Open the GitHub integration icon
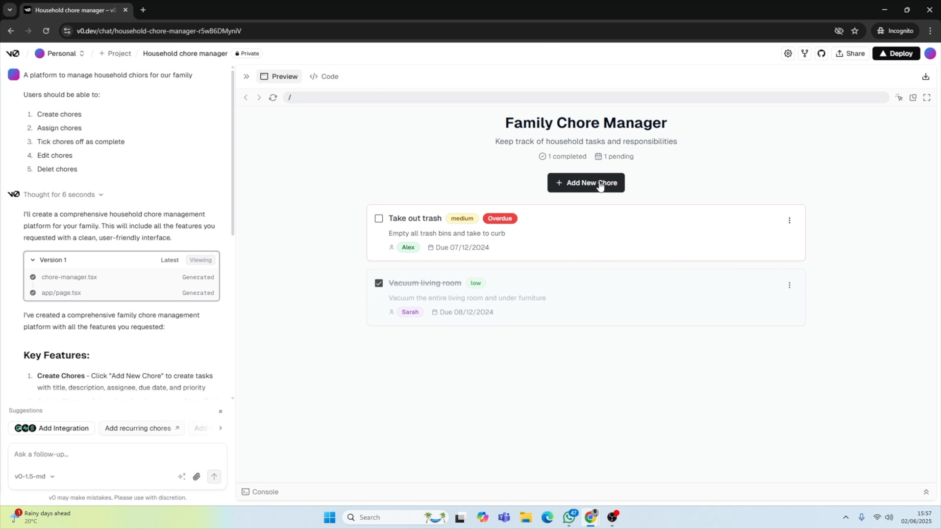The width and height of the screenshot is (941, 529). [x=821, y=53]
